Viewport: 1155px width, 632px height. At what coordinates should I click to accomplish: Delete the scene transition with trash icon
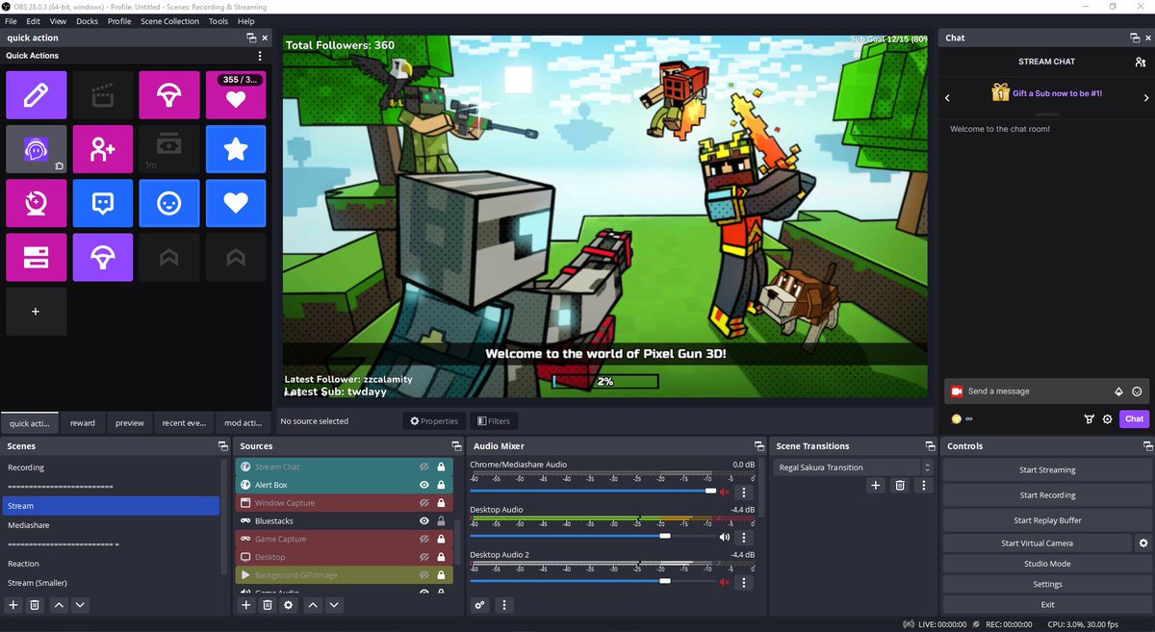point(900,486)
